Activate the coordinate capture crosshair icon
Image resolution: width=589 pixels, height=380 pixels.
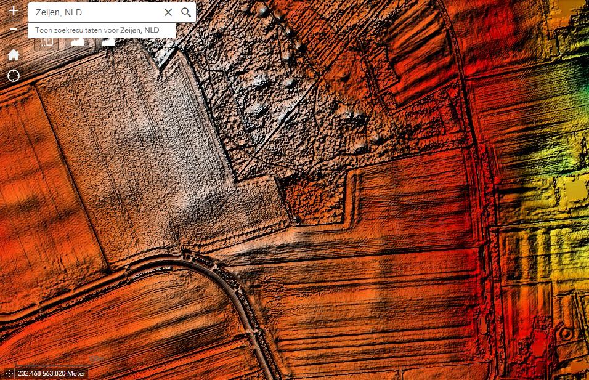[9, 373]
